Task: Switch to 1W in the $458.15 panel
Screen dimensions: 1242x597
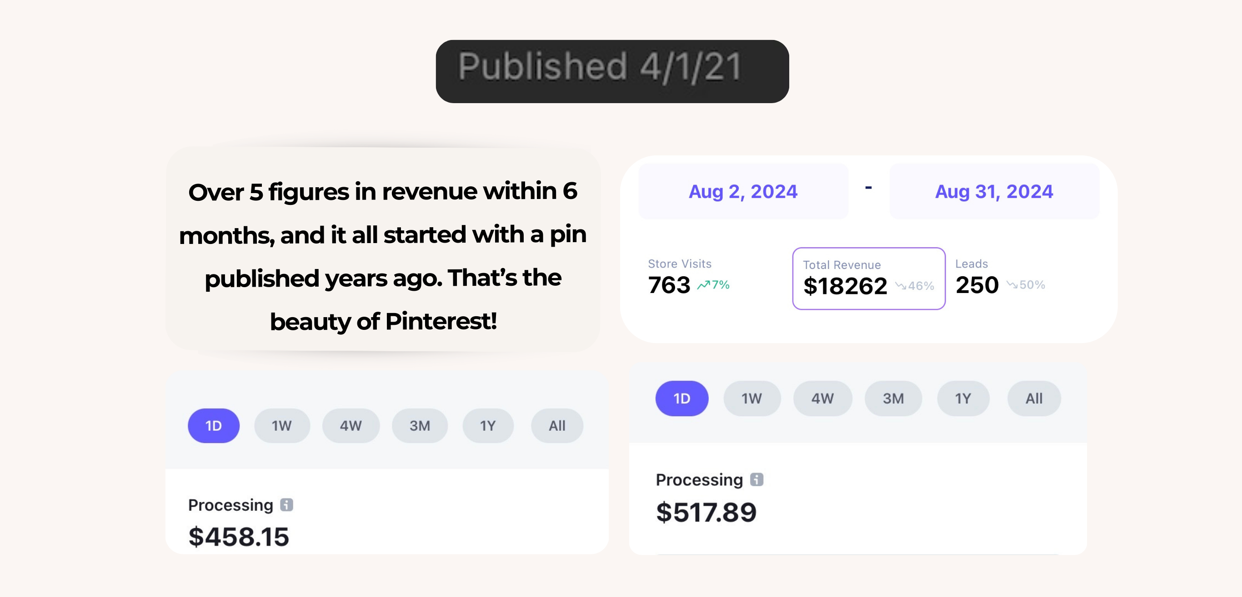Action: 281,425
